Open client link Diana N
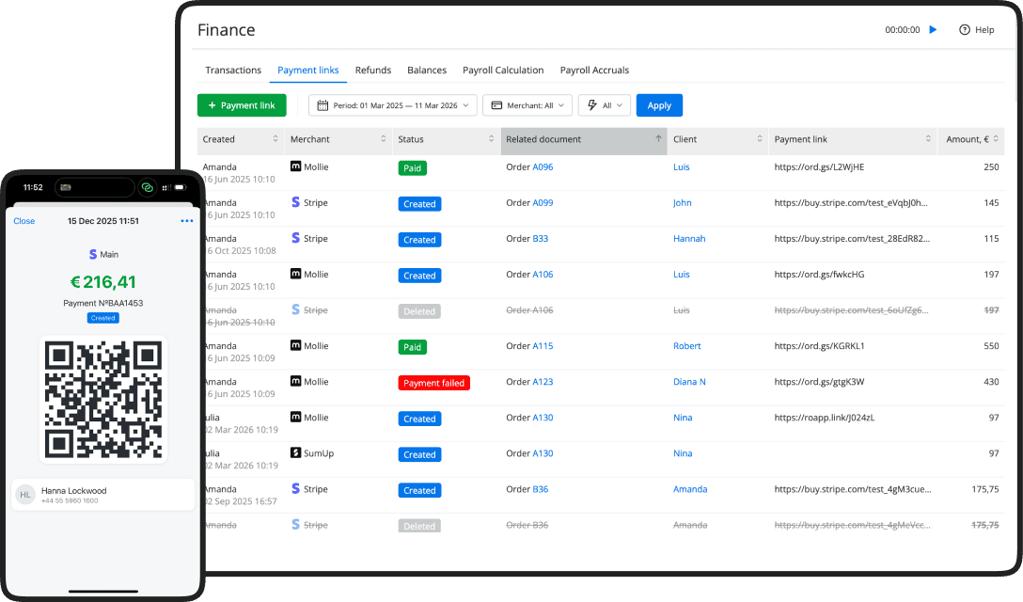The height and width of the screenshot is (602, 1023). click(689, 382)
